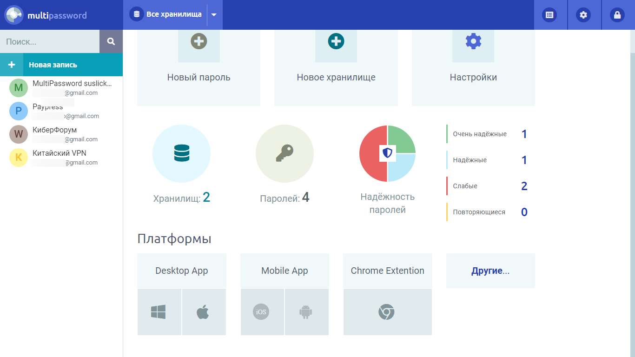The width and height of the screenshot is (635, 357).
Task: Open the Другие... platforms link
Action: [x=490, y=271]
